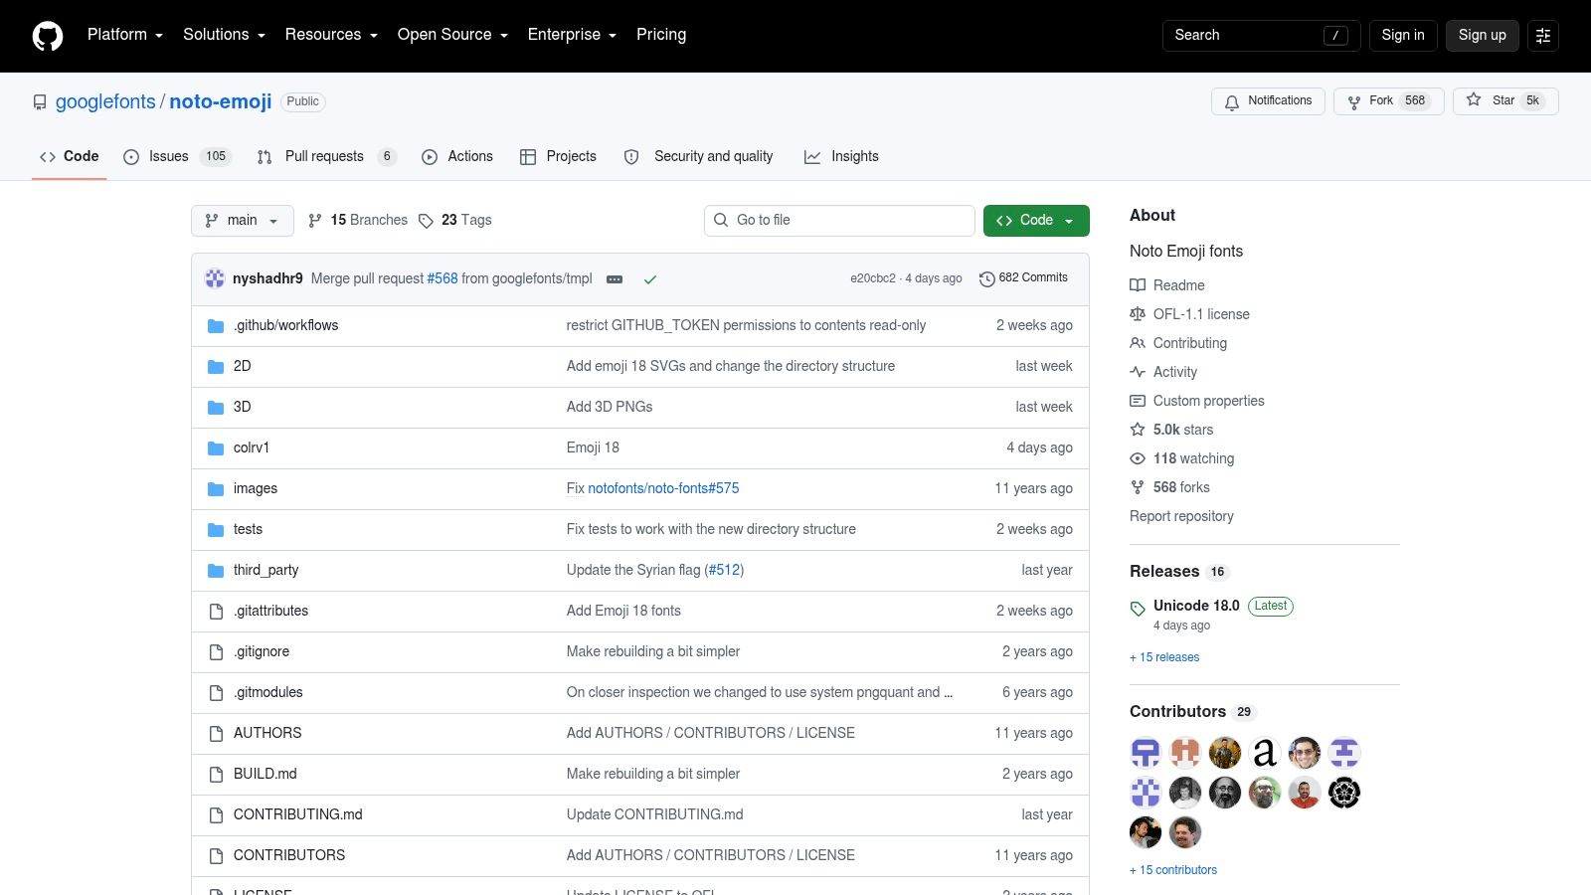
Task: Open the notofonts/noto-fonts#575 issue link
Action: coord(663,489)
